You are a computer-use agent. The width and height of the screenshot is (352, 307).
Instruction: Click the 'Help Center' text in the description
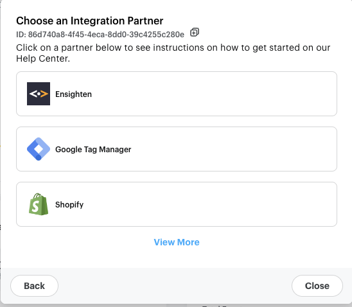[x=43, y=59]
